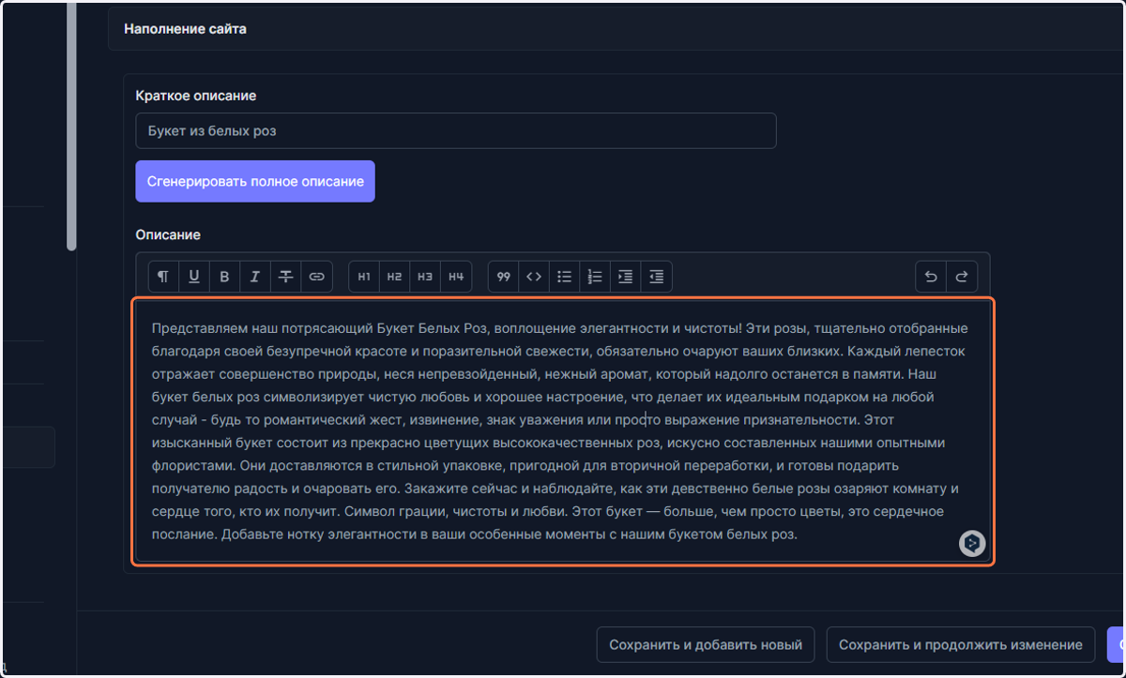Insert a code block
This screenshot has height=678, width=1126.
534,277
